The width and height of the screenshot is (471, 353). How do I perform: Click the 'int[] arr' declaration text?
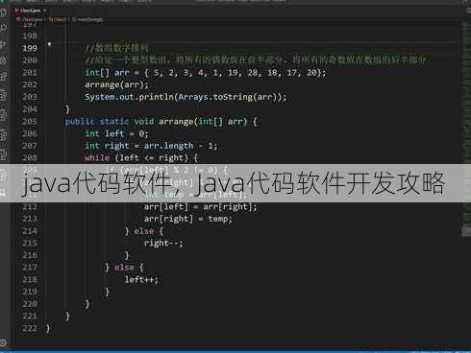pyautogui.click(x=107, y=73)
